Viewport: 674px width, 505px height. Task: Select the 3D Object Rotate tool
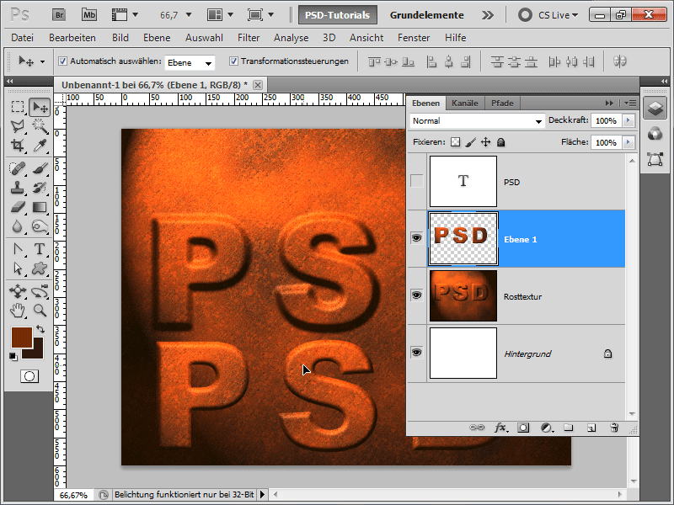click(x=18, y=291)
